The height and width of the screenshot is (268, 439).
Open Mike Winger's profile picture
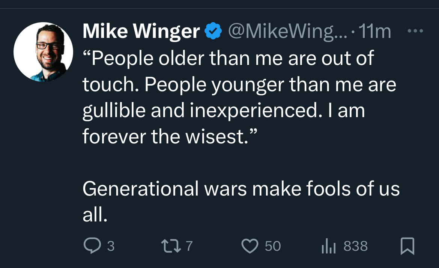pyautogui.click(x=44, y=52)
